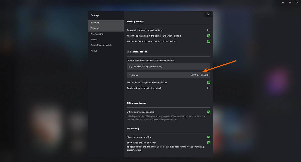This screenshot has height=162, width=301.
Task: Select the Account settings section
Action: click(95, 23)
